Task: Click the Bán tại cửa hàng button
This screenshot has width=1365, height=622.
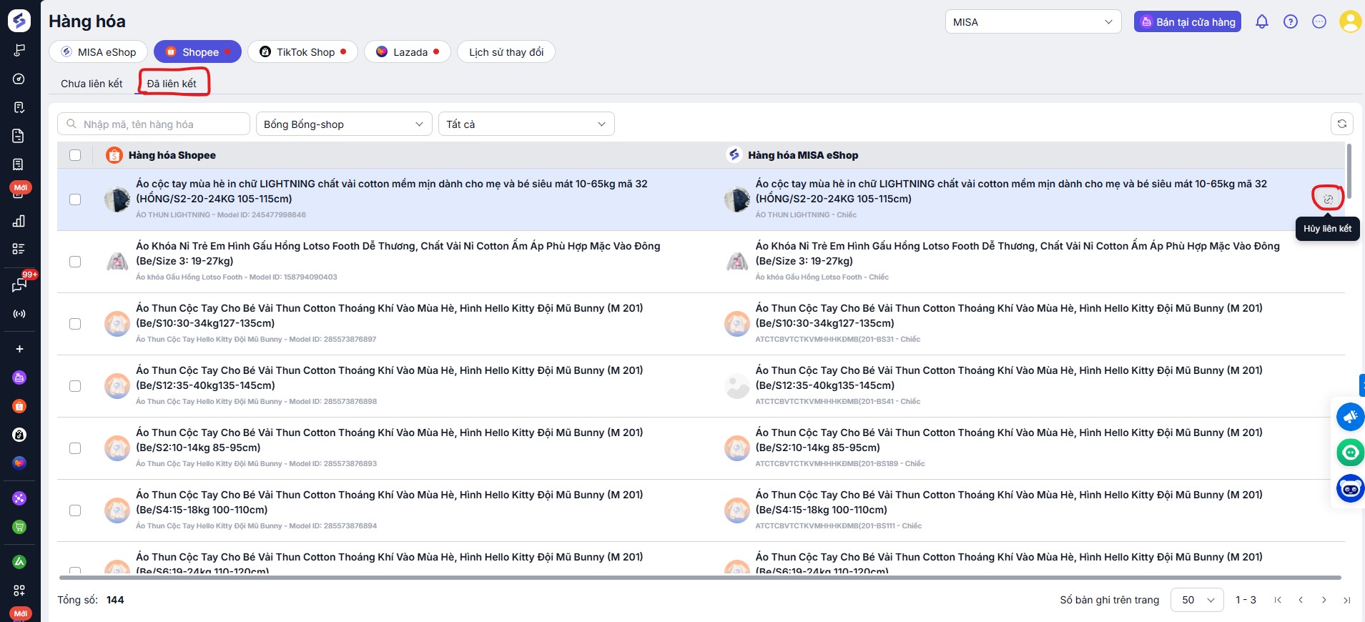Action: [x=1187, y=22]
